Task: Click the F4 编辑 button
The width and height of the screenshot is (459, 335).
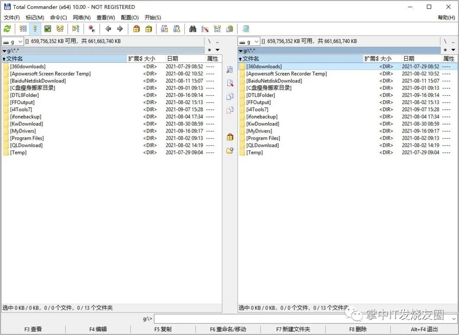Action: (x=98, y=329)
